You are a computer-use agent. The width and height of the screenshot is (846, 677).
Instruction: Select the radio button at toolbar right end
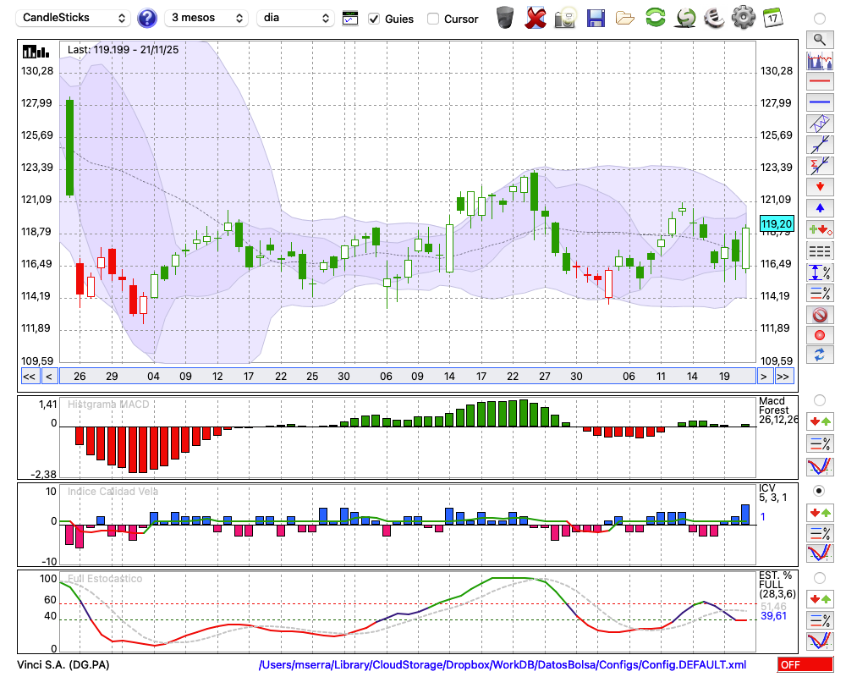[x=820, y=19]
